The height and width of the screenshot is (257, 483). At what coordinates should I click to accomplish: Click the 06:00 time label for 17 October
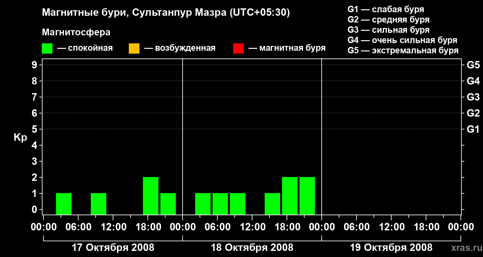[x=78, y=227]
